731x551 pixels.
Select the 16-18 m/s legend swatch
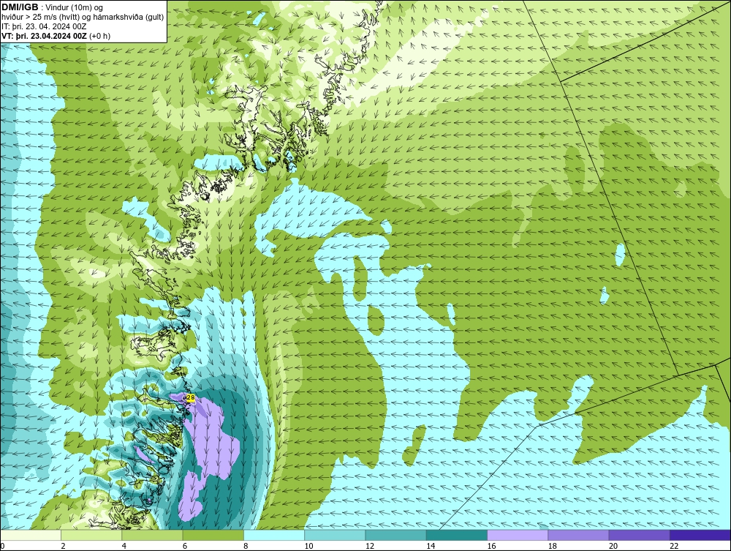click(518, 535)
